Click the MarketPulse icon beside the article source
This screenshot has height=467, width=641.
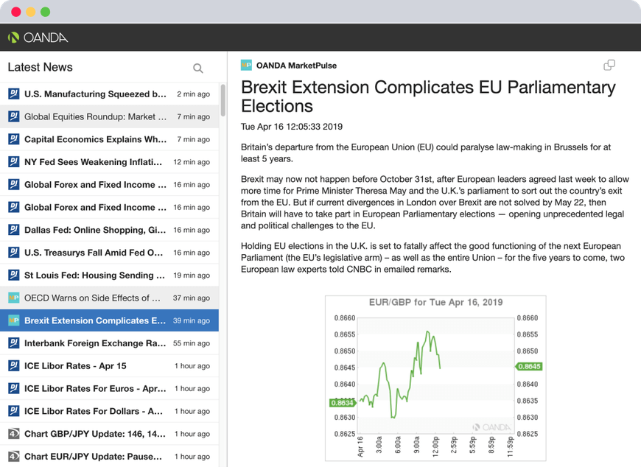click(x=247, y=66)
